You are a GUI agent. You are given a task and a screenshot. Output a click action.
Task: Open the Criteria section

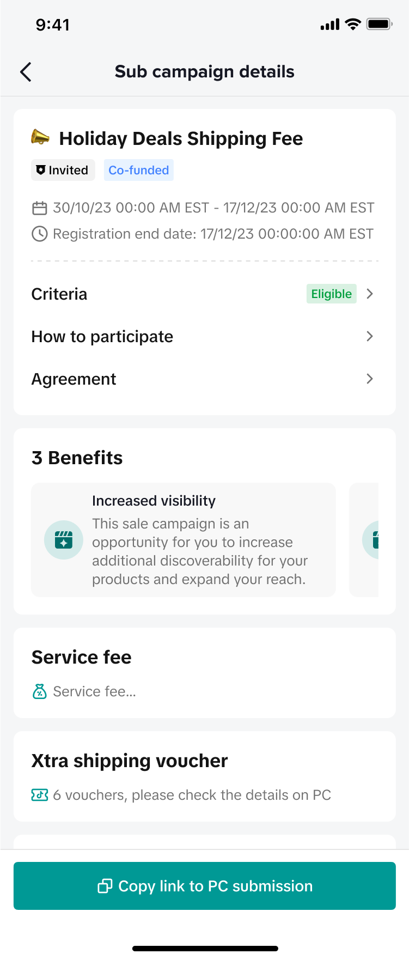[x=59, y=294]
